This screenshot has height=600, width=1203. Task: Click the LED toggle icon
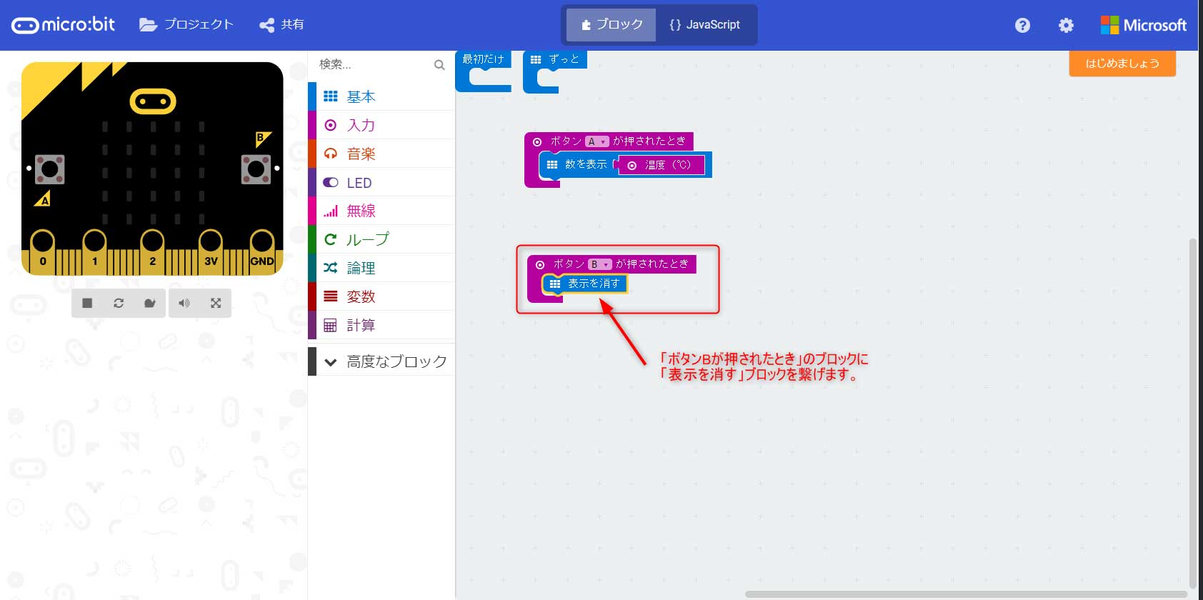click(330, 182)
